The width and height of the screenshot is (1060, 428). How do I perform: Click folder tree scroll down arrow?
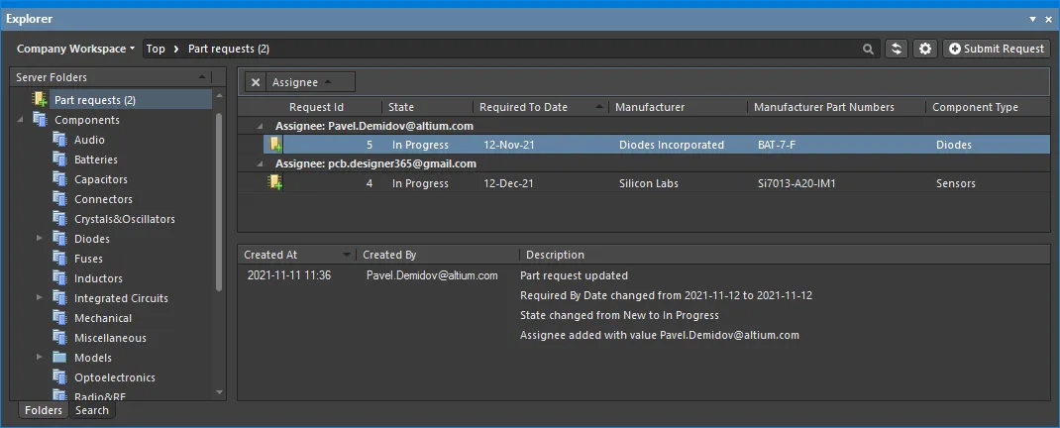218,391
